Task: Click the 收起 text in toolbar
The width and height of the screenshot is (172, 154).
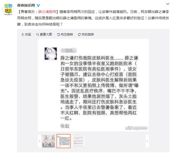Action: click(28, 34)
